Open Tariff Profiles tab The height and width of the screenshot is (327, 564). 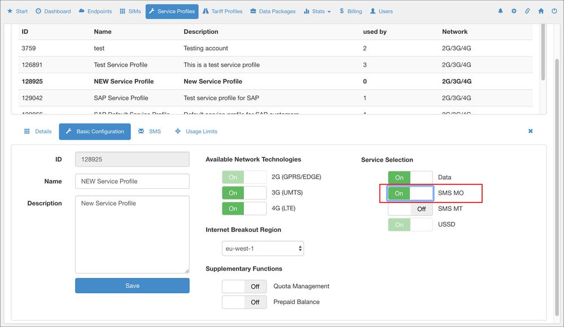tap(222, 11)
